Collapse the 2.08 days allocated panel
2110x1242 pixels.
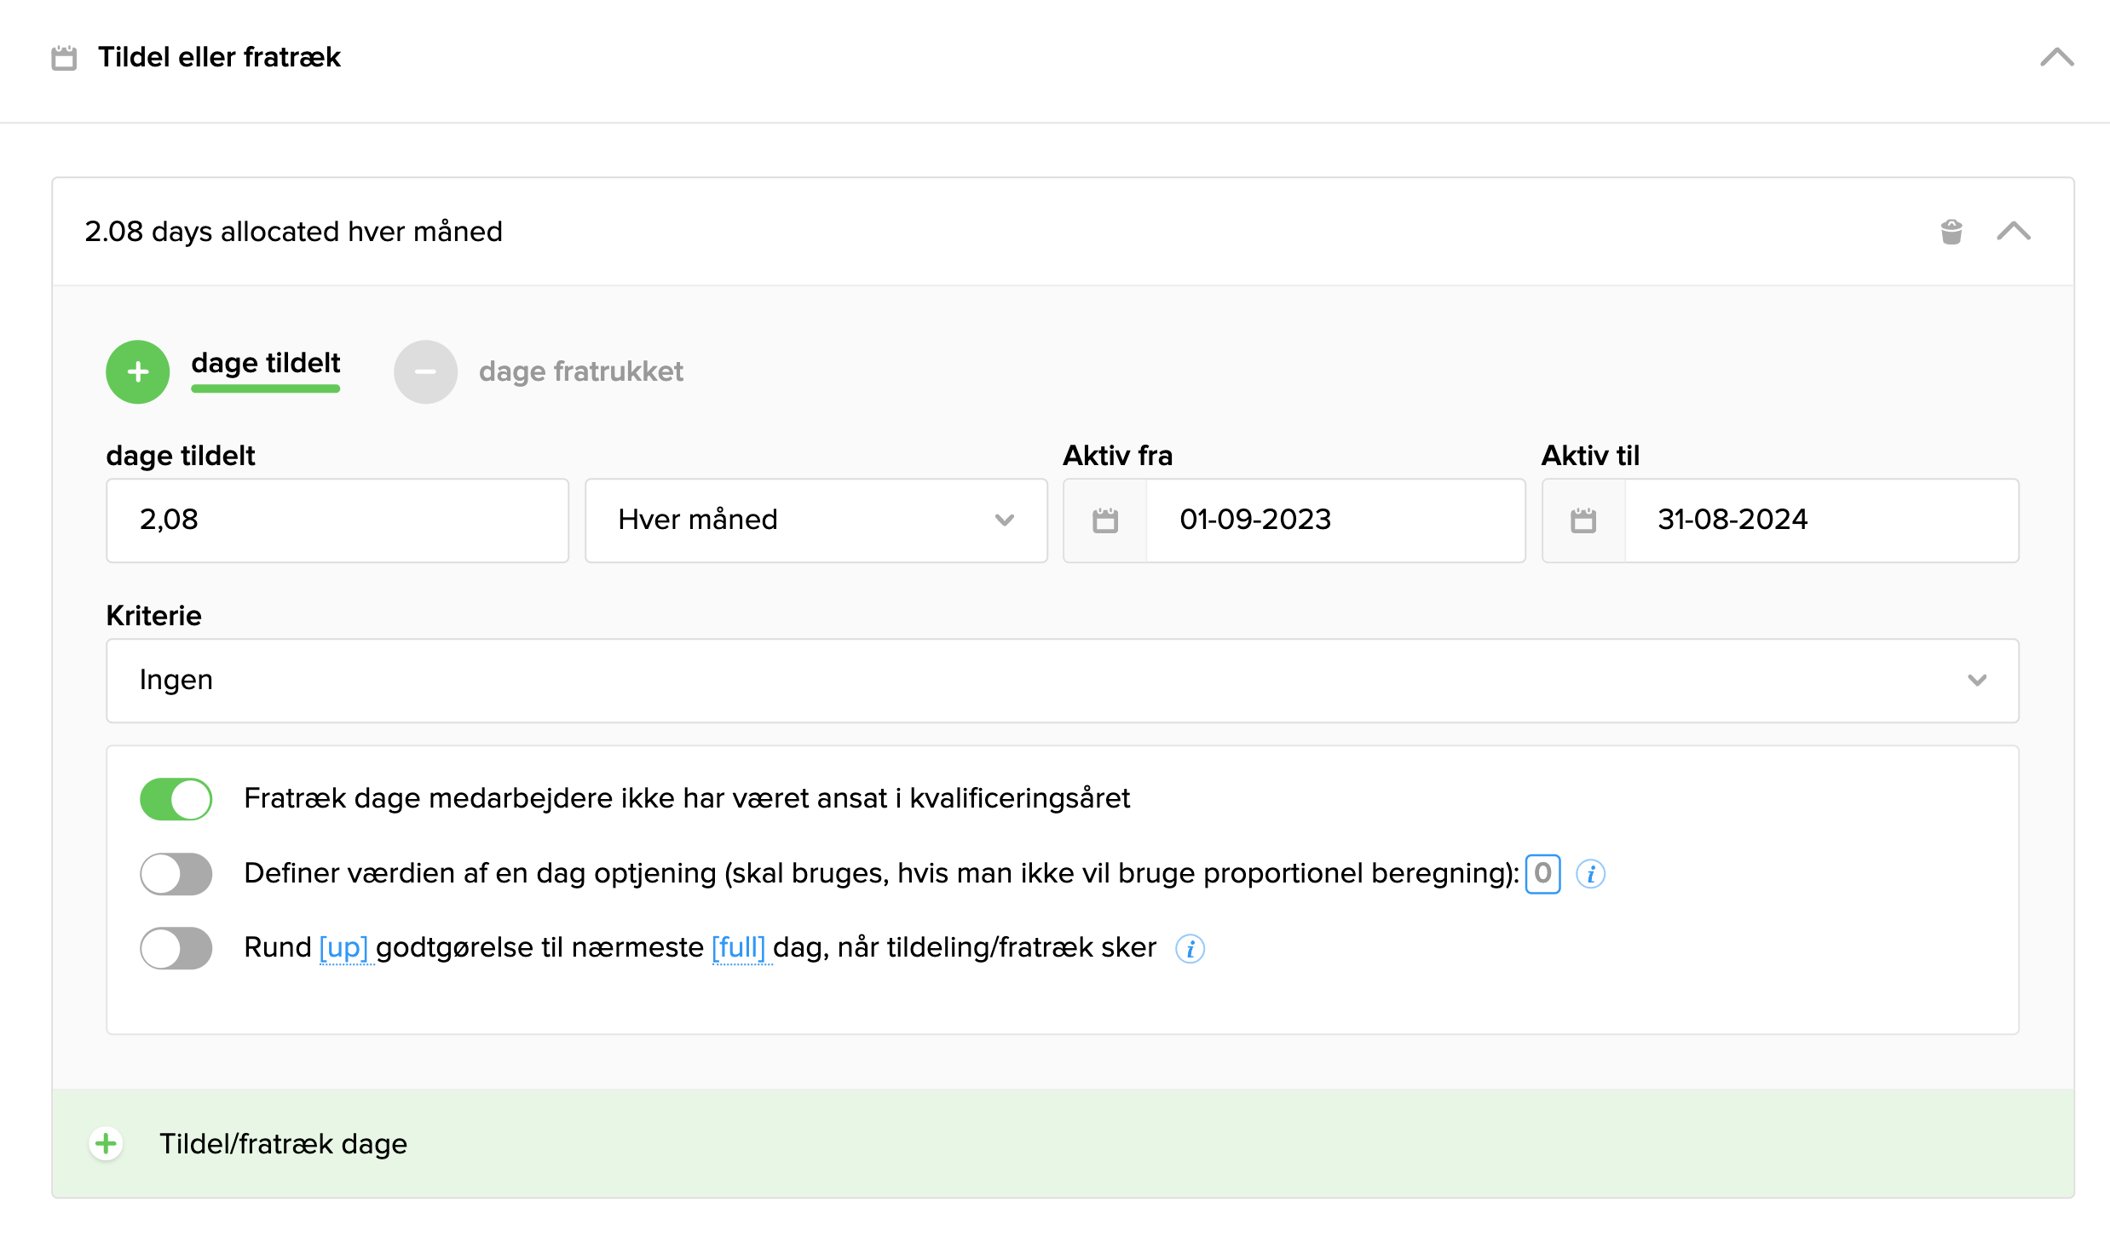2013,231
